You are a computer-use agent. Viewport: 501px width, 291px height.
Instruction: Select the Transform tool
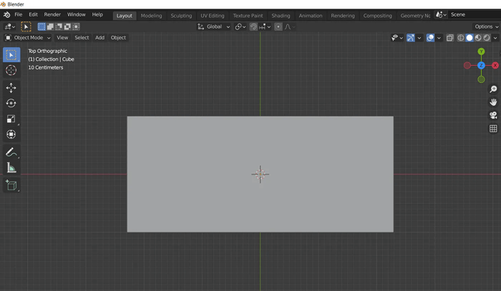pyautogui.click(x=11, y=134)
